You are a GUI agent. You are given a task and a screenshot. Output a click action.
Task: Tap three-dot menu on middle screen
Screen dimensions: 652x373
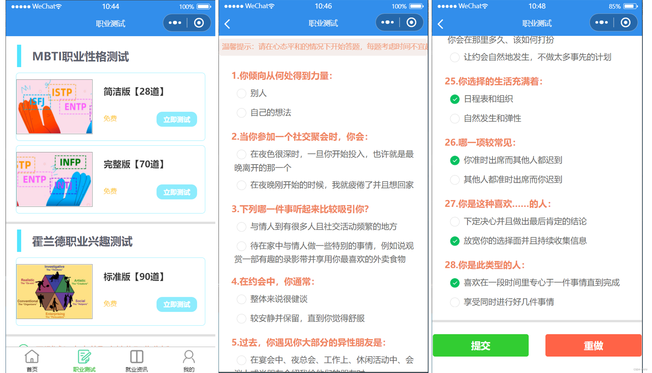[x=388, y=23]
